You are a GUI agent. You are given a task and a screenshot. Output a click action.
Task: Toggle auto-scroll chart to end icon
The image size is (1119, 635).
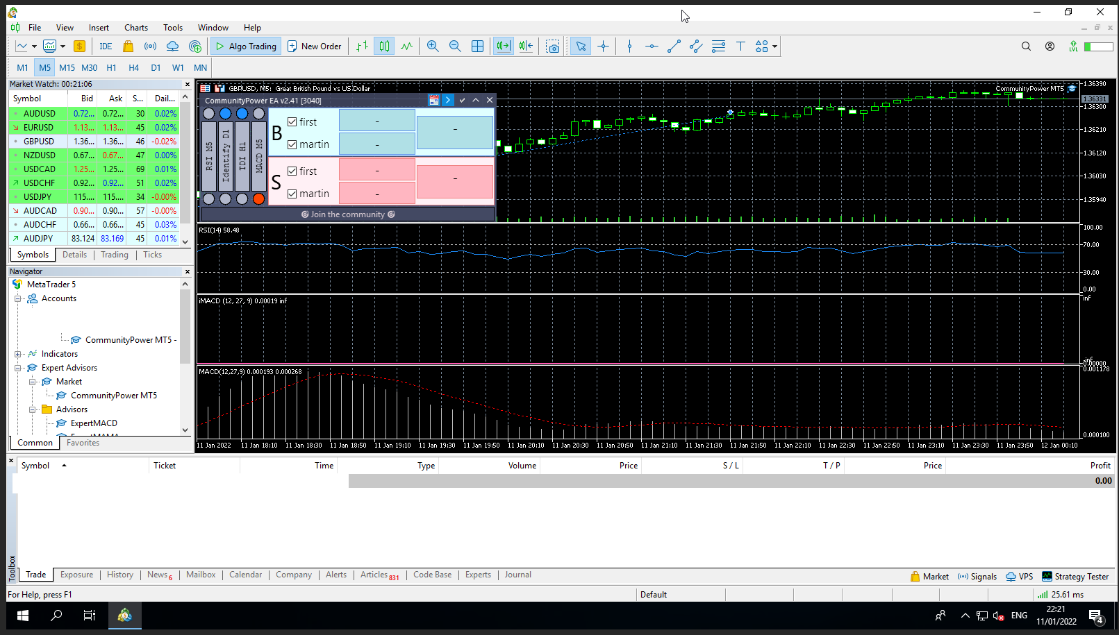[x=504, y=46]
